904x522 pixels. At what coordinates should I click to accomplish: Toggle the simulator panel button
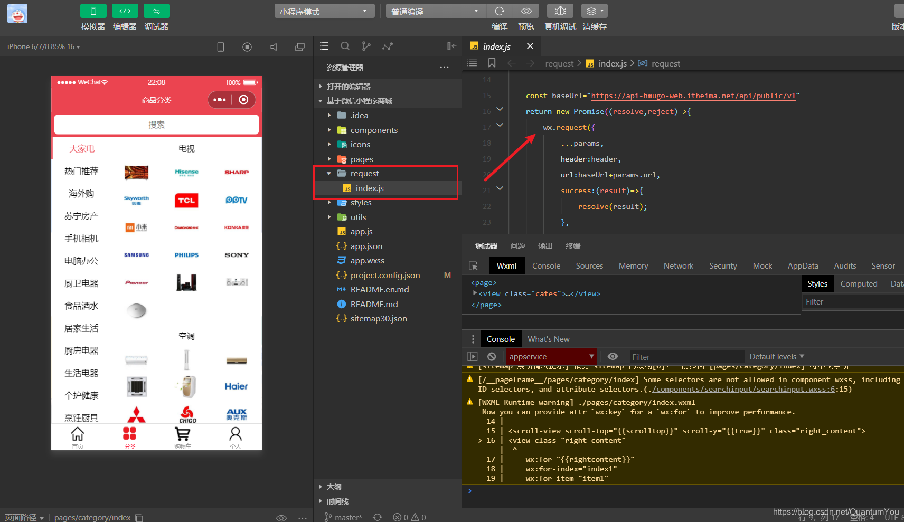tap(93, 11)
